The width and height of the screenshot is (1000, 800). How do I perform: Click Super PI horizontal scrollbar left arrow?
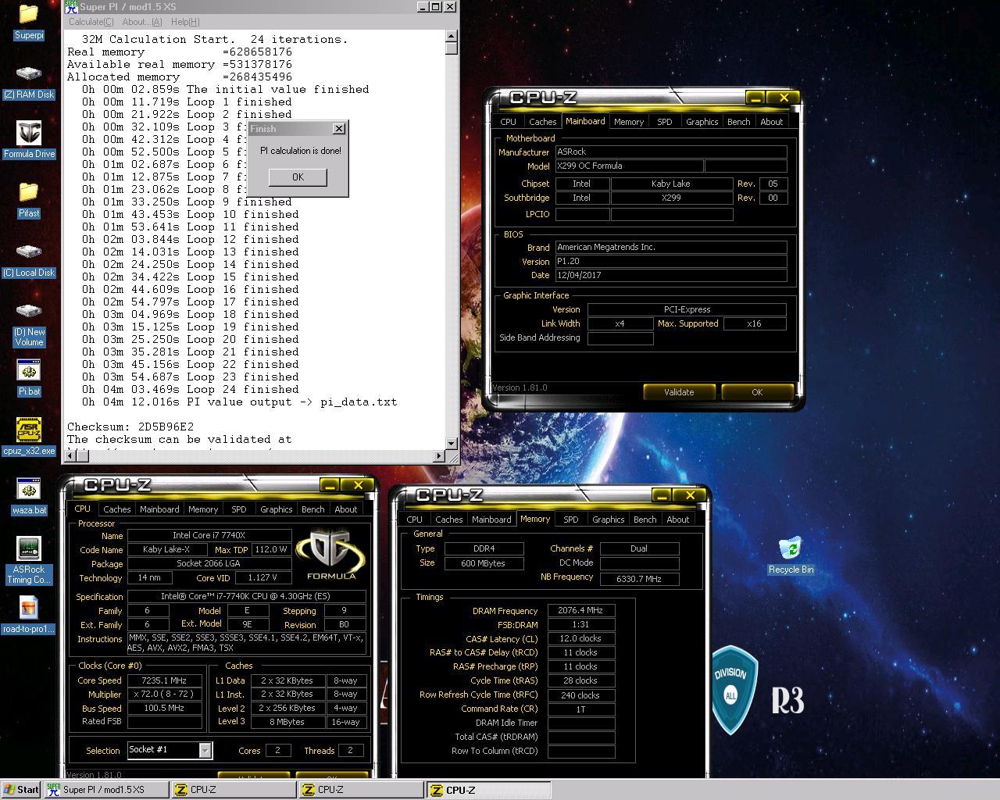pos(69,456)
